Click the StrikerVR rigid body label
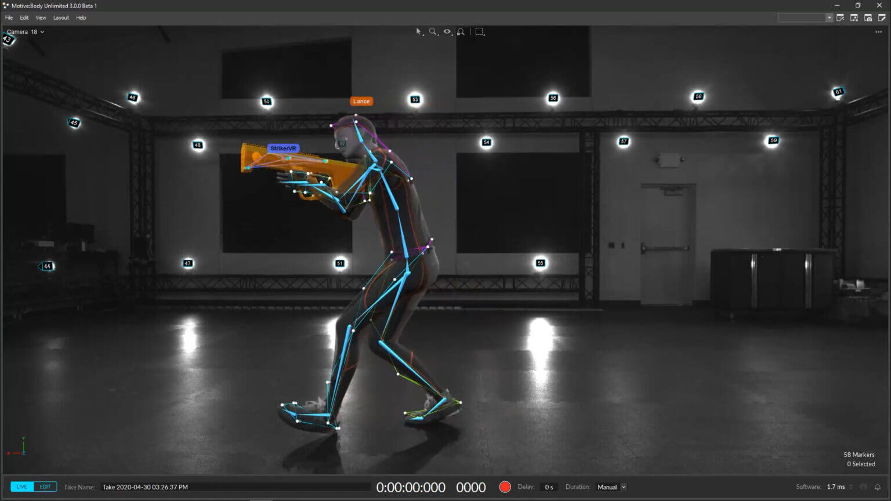This screenshot has height=501, width=891. pyautogui.click(x=283, y=148)
